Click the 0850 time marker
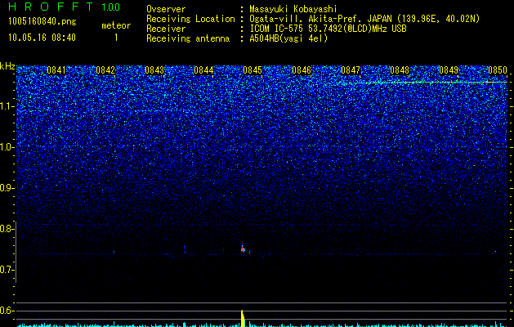Screen dimensions: 514x327 click(x=498, y=70)
